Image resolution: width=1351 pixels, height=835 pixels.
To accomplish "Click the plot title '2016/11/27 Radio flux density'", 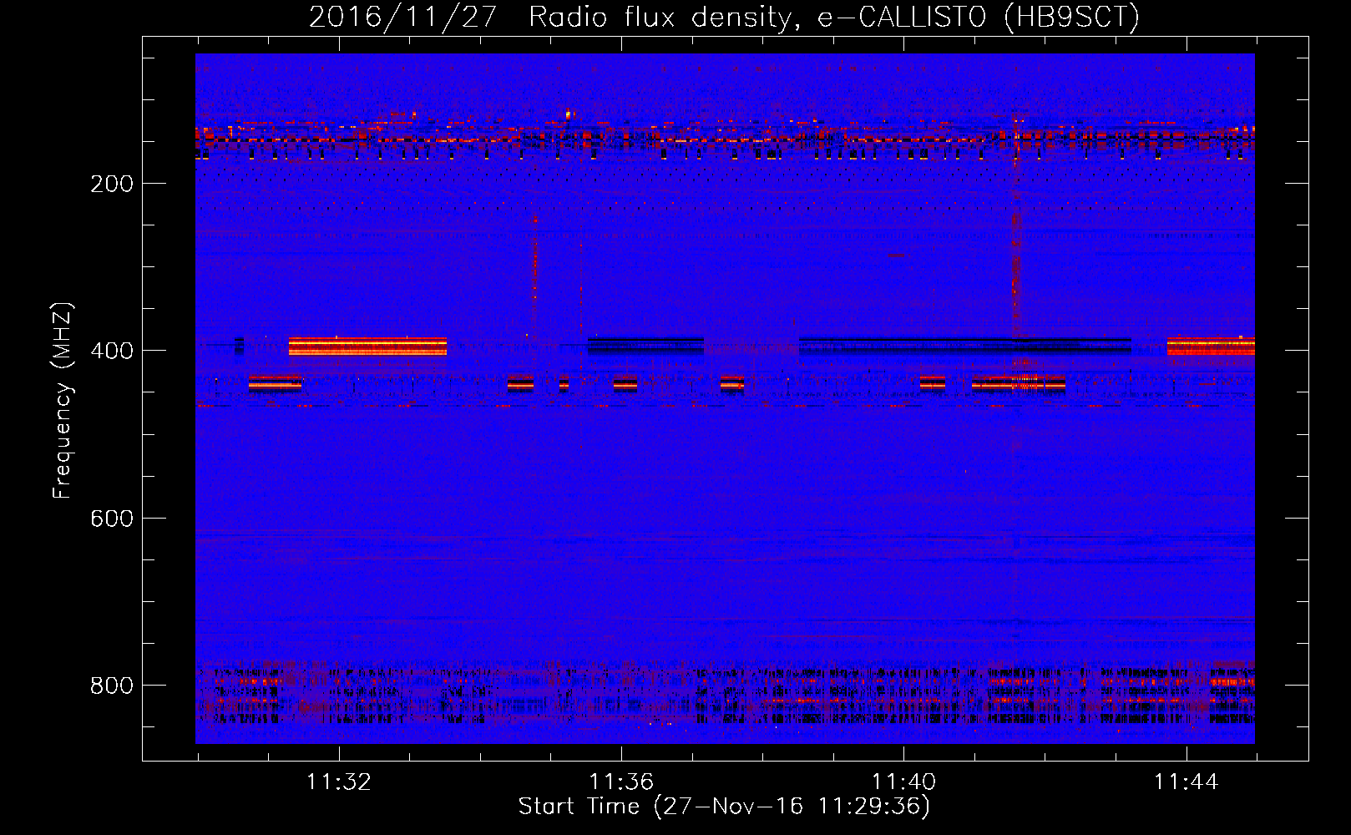I will pos(724,17).
